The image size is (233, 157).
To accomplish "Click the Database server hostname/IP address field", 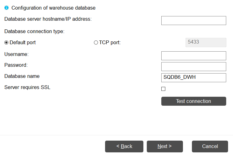I will click(x=193, y=20).
